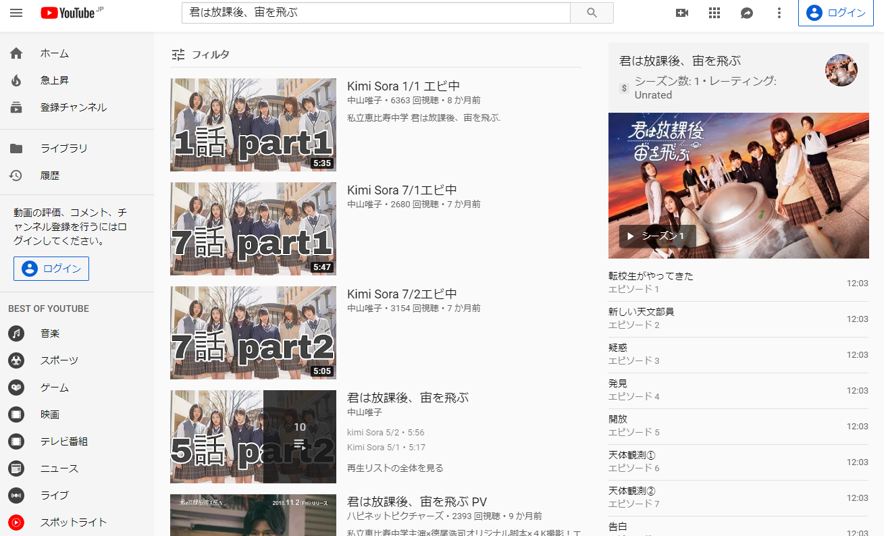Select 急上昇 in the sidebar

55,80
